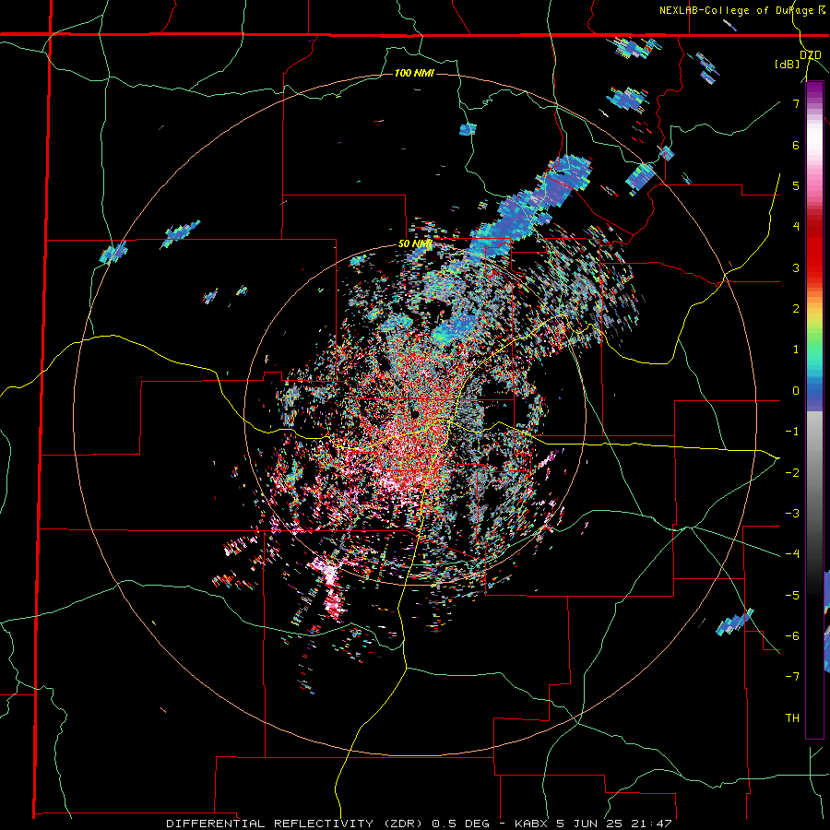
Task: Click the 1 value on the color scale
Action: pyautogui.click(x=796, y=350)
